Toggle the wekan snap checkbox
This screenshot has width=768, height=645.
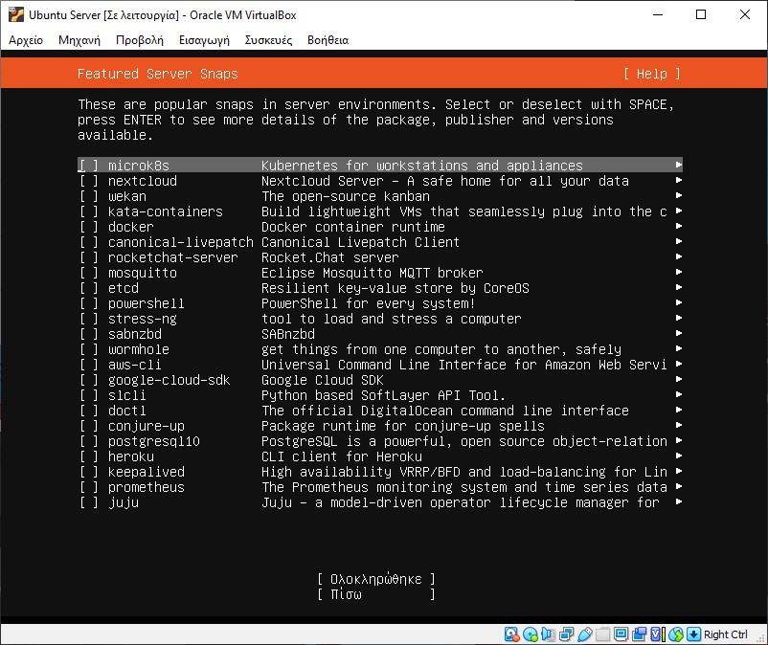pos(89,196)
